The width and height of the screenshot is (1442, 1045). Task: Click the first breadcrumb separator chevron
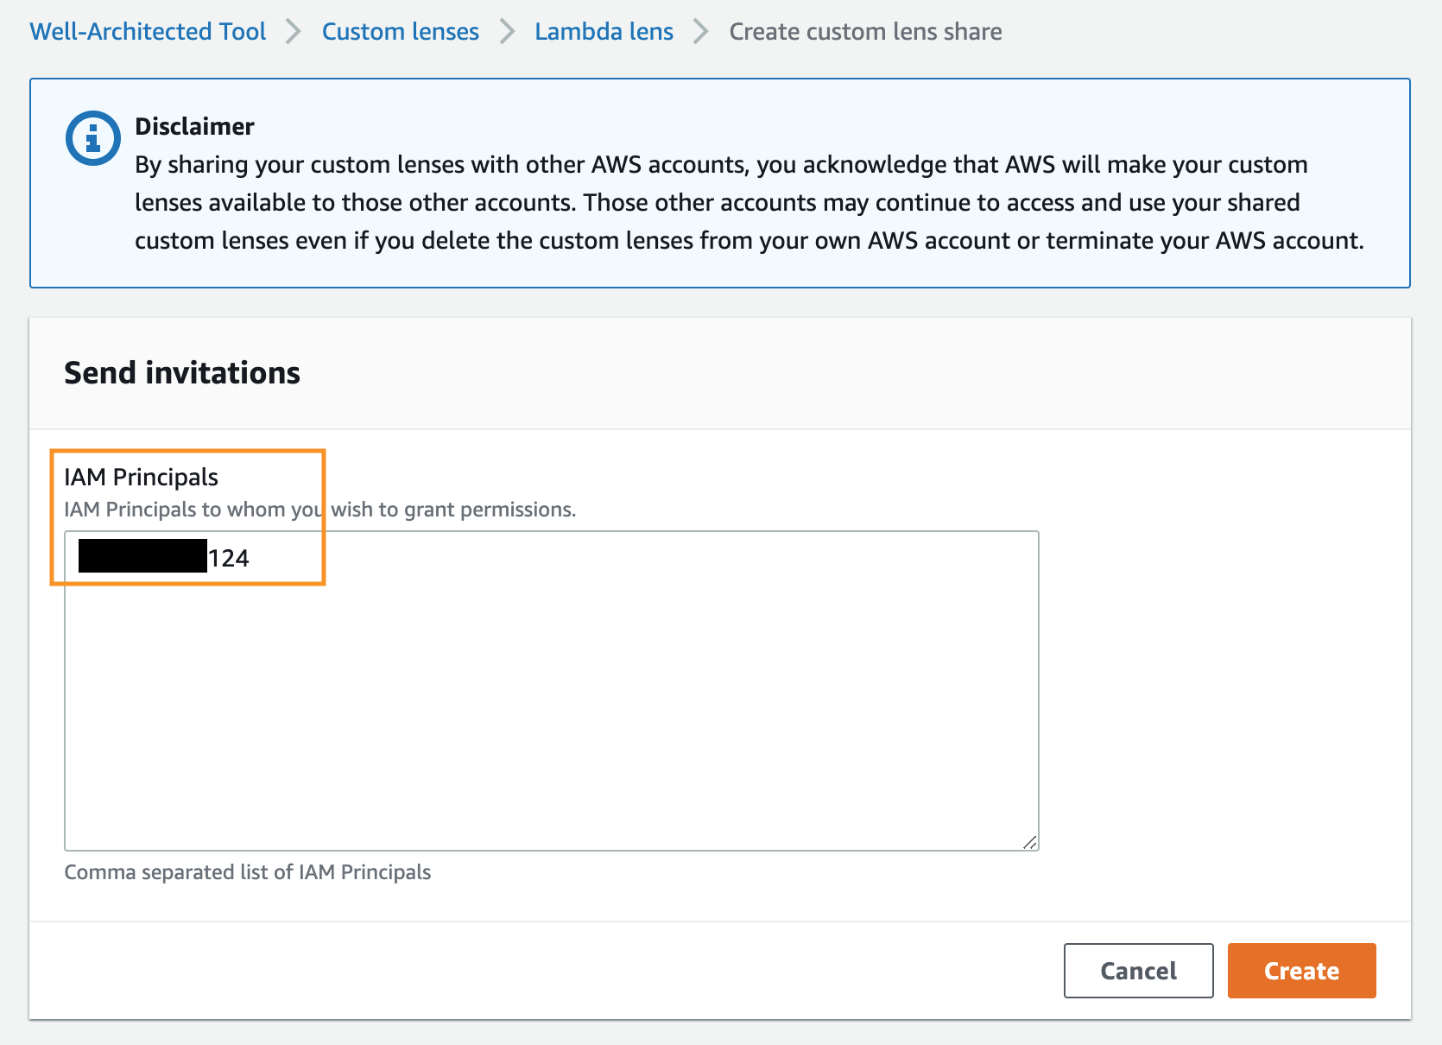pos(294,31)
